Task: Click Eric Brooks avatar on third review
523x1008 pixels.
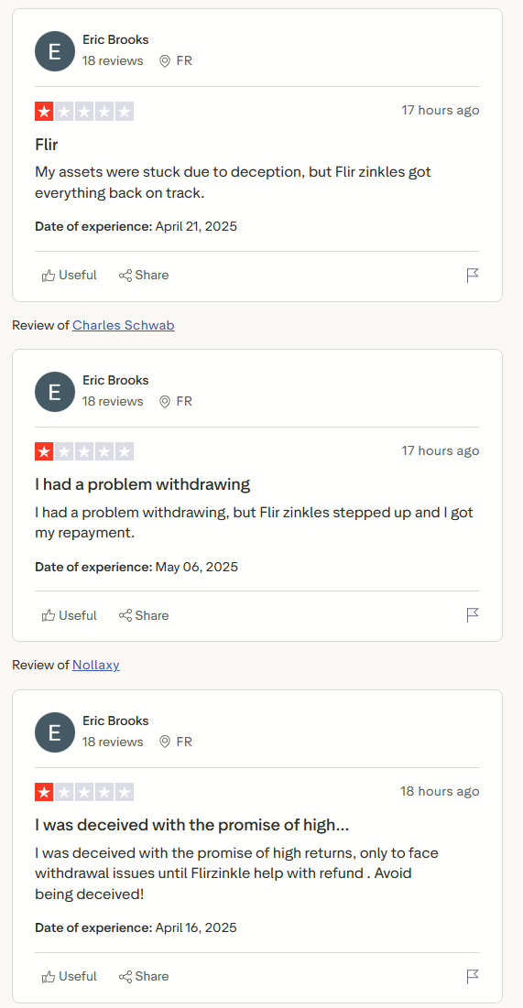Action: pos(55,732)
